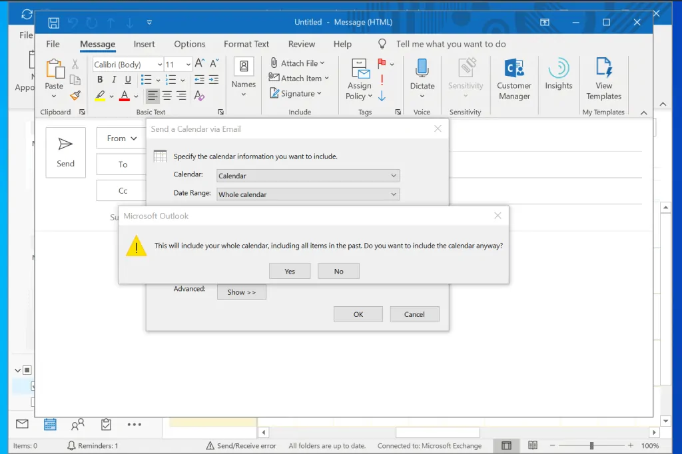Screen dimensions: 682x454
Task: Click the Tell me search field
Action: click(451, 44)
